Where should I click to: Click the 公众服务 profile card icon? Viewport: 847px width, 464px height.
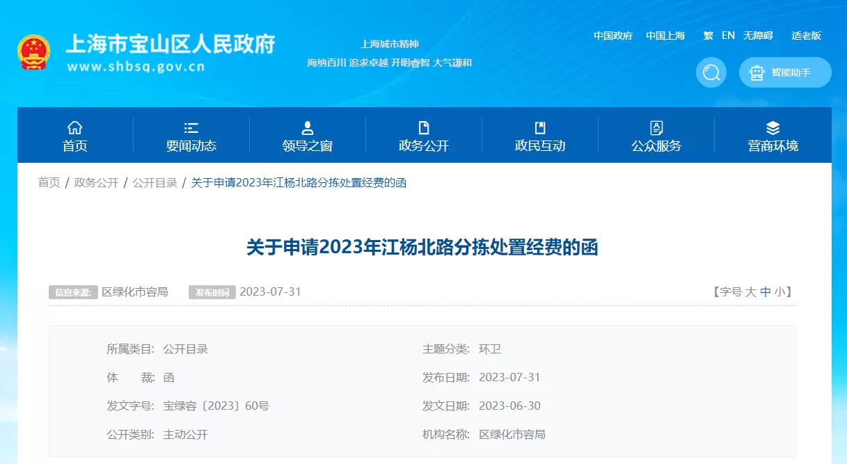click(656, 127)
